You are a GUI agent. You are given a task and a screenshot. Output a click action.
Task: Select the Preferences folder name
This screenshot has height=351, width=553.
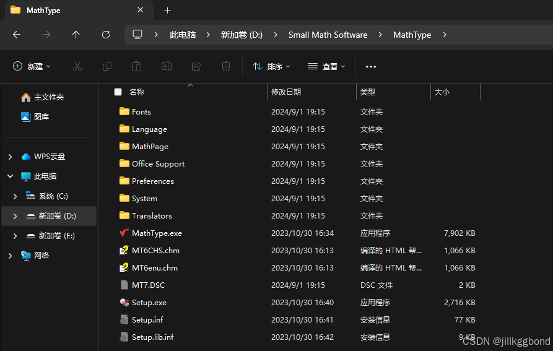click(153, 181)
